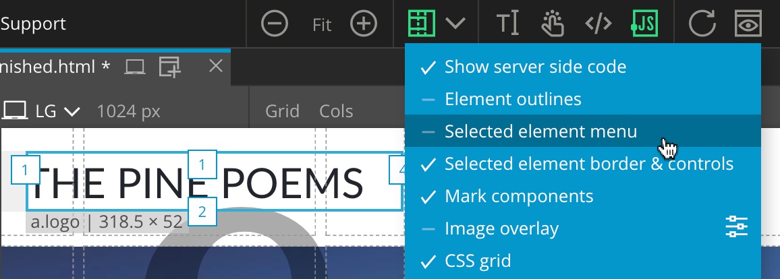Screen dimensions: 780x279
Task: Toggle Mark components option
Action: (583, 195)
